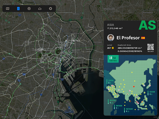Open settings gear icon
This screenshot has height=119, width=159.
tap(51, 9)
